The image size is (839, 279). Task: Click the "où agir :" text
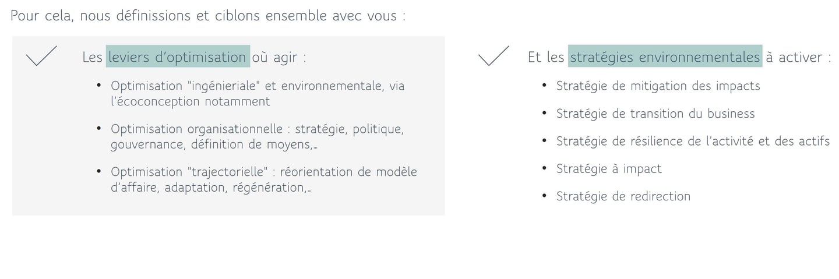[x=279, y=57]
